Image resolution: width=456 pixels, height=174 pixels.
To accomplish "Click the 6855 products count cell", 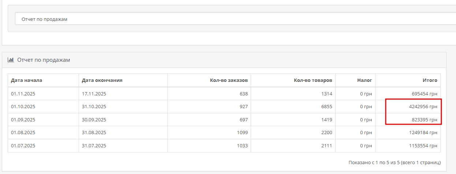I will 326,107.
